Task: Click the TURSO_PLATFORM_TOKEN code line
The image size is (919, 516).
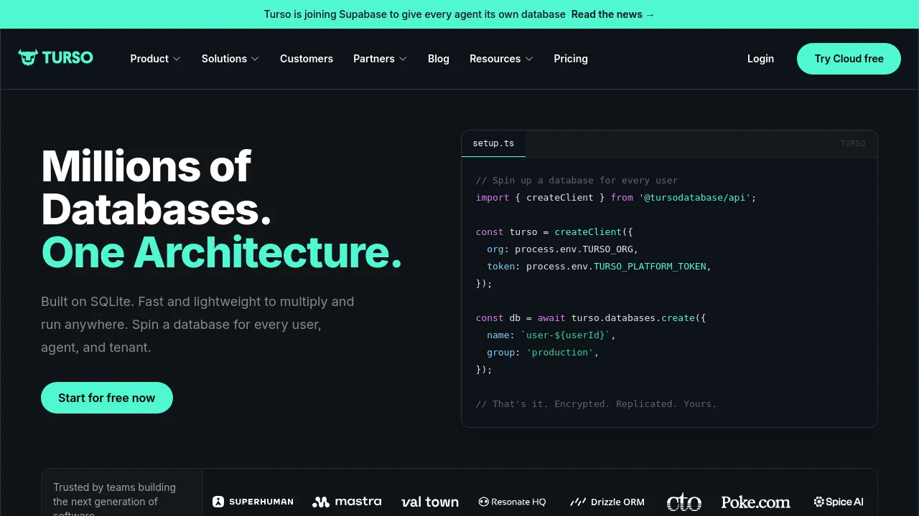Action: pos(599,267)
